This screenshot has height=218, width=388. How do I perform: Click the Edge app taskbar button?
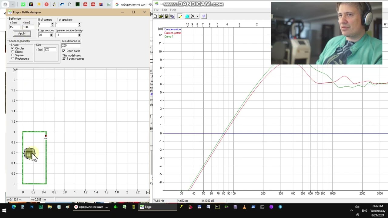[158, 207]
